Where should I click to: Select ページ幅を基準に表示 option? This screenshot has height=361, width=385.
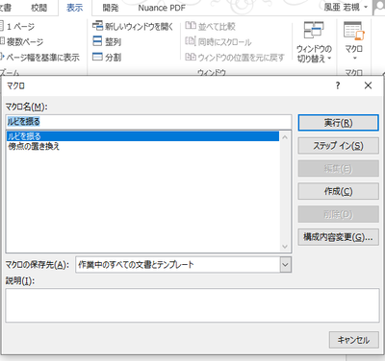coord(39,58)
